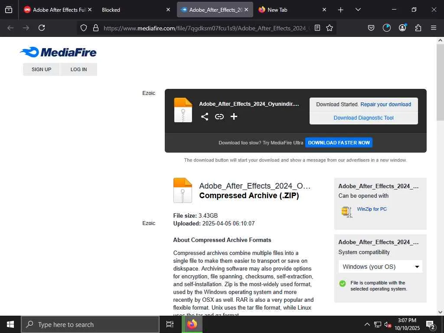This screenshot has height=333, width=444.
Task: Click the WinZip application icon
Action: pyautogui.click(x=346, y=212)
